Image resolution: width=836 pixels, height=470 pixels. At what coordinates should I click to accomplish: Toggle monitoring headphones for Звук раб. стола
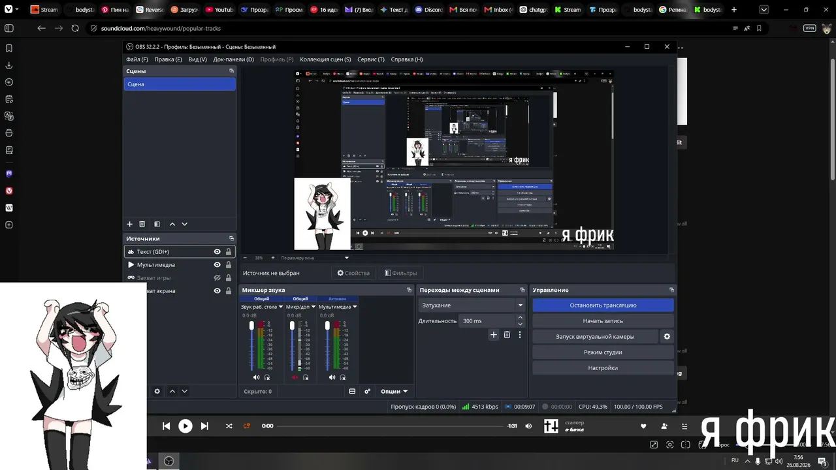coord(267,377)
